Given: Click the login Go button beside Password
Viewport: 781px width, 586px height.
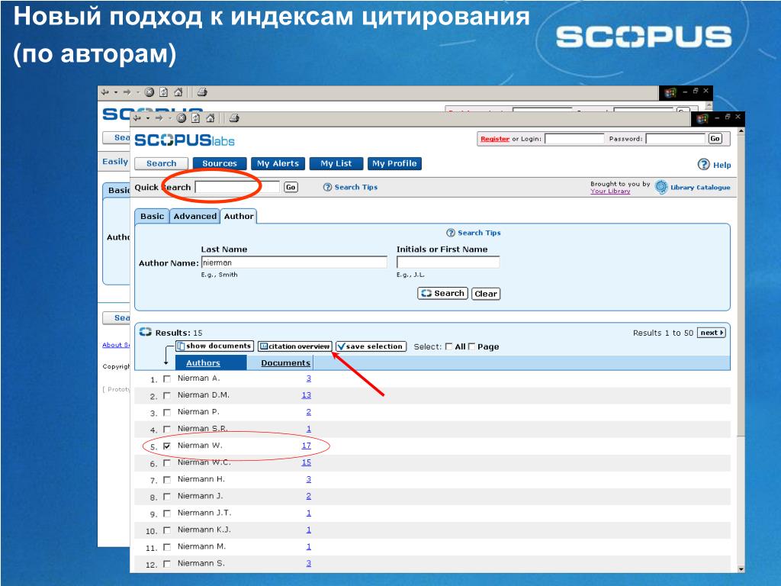Looking at the screenshot, I should tap(715, 139).
